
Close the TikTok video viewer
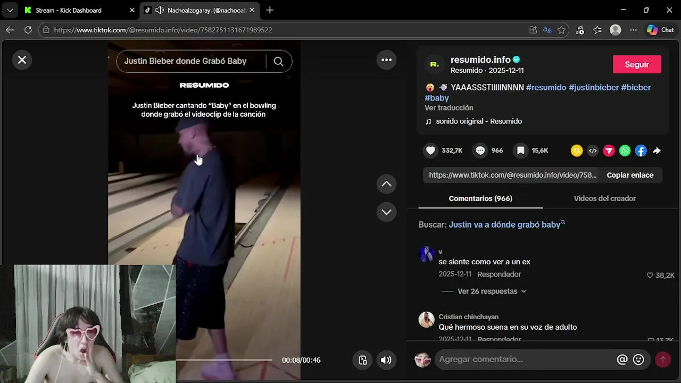(x=22, y=60)
